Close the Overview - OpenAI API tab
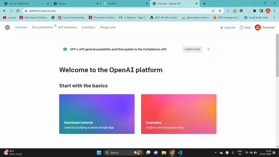The height and width of the screenshot is (157, 279). [197, 3]
